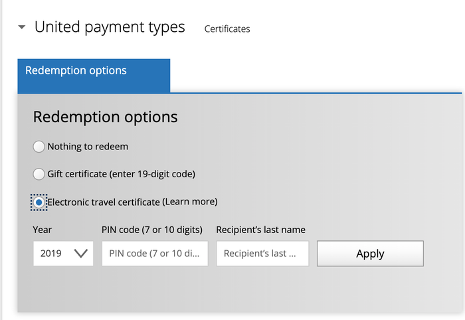
Task: Open the Year dropdown showing 2019
Action: [63, 254]
